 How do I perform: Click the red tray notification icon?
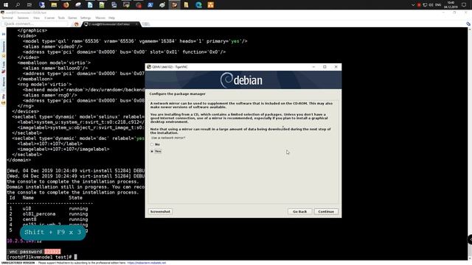coord(419,5)
